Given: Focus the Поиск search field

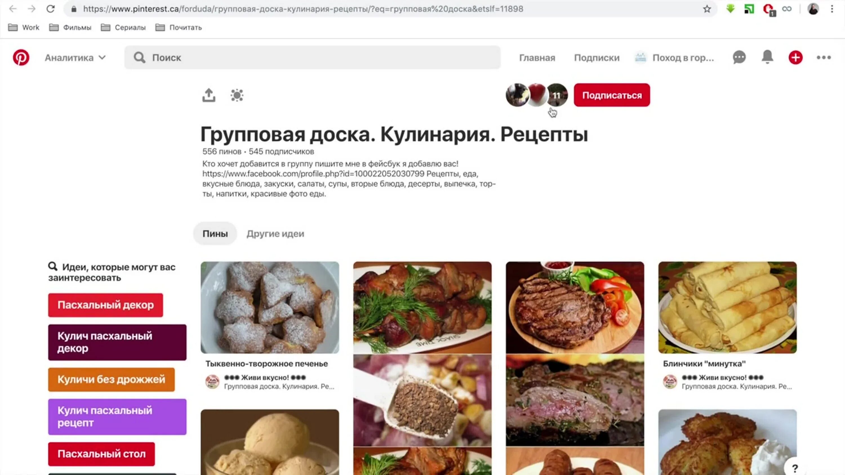Looking at the screenshot, I should click(x=312, y=58).
